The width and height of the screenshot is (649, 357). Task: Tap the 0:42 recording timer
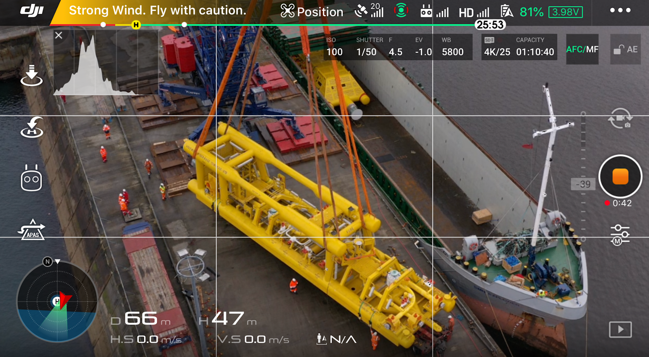coord(618,203)
